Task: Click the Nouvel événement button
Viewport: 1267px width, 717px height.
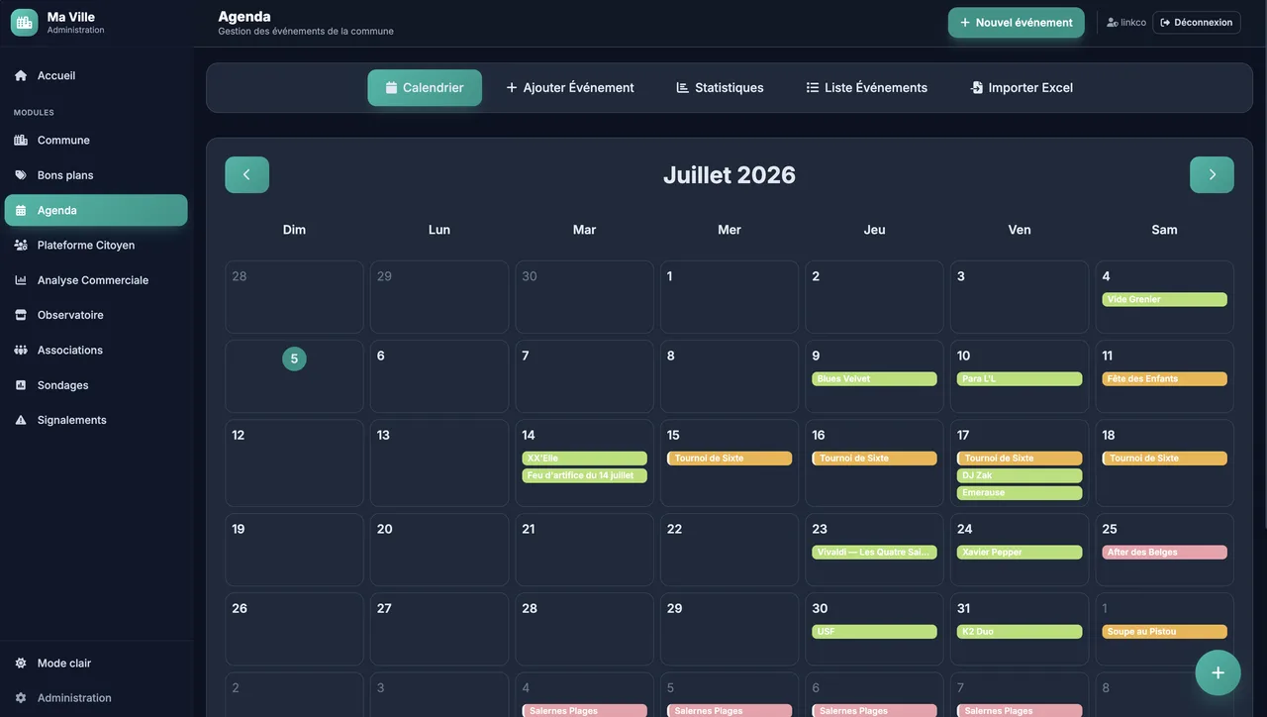Action: point(1016,23)
